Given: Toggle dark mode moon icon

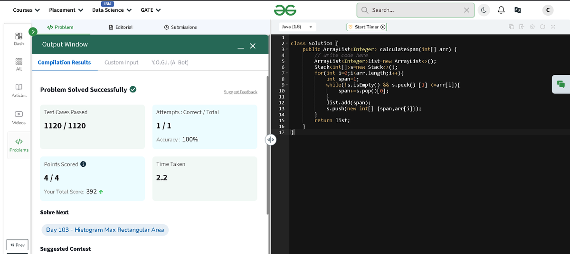Looking at the screenshot, I should [484, 10].
